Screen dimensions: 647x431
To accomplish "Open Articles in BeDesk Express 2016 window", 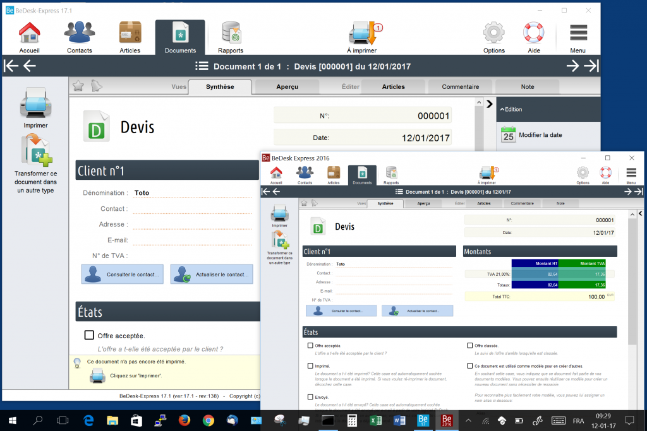I will coord(334,175).
